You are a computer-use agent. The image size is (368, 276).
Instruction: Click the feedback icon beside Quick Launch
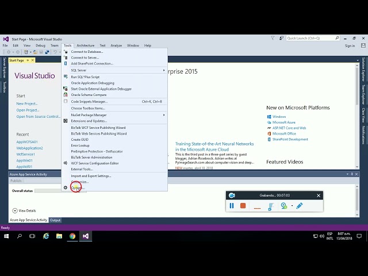pyautogui.click(x=281, y=38)
